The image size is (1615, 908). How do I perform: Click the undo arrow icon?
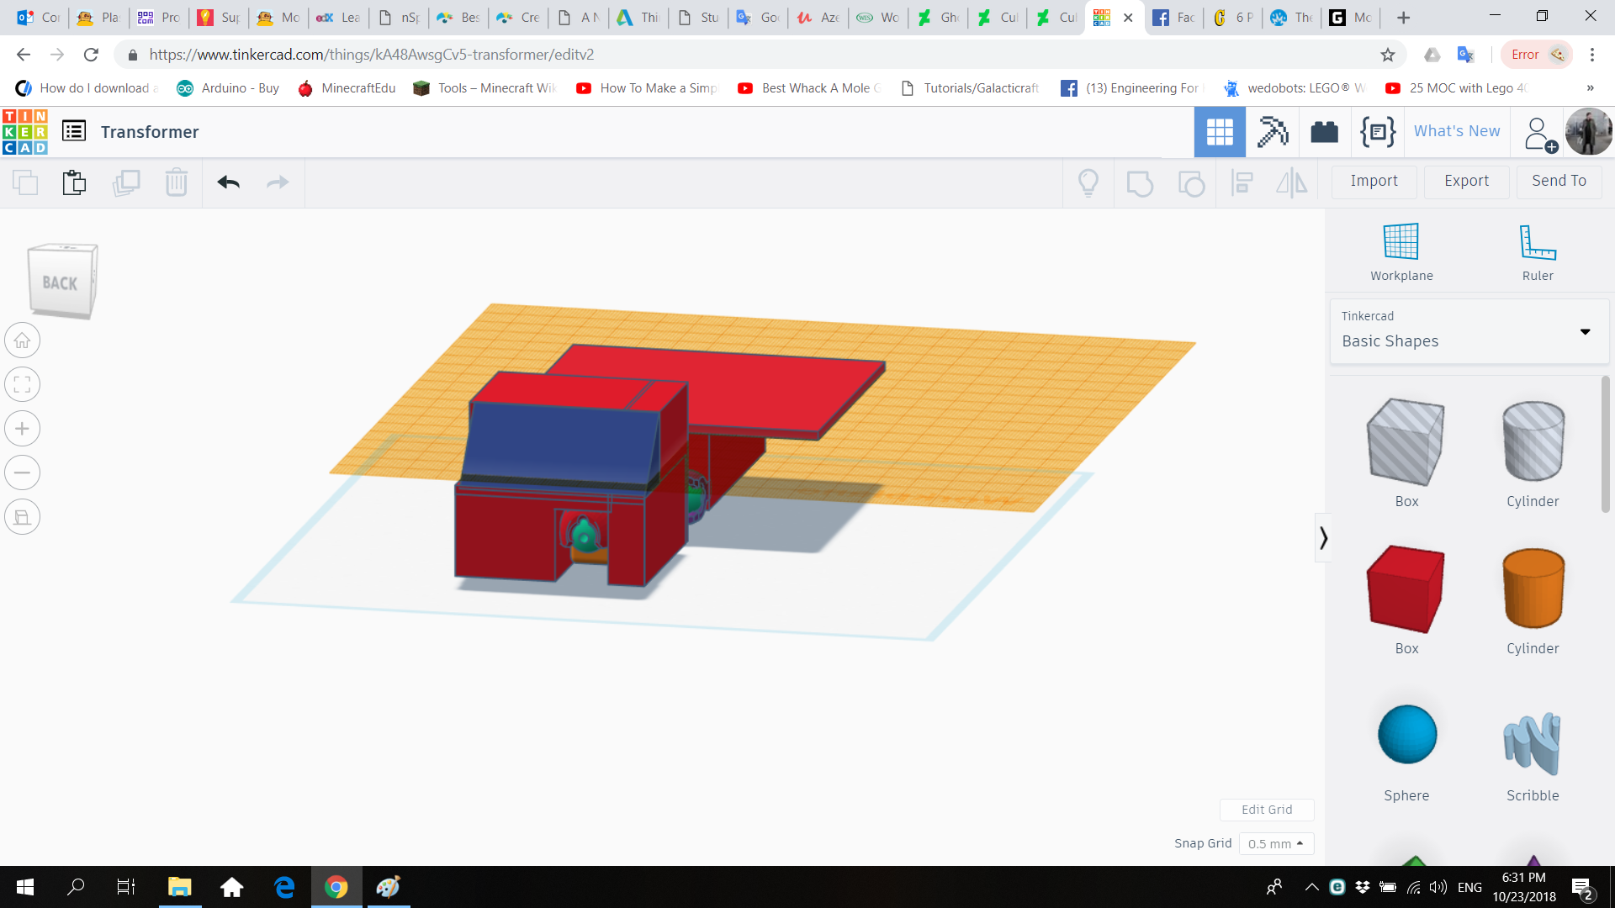tap(228, 182)
